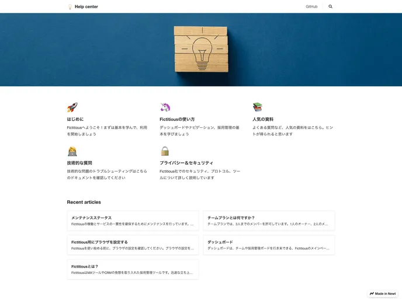The image size is (402, 299).
Task: Open the ダッシュボード article card
Action: (269, 245)
